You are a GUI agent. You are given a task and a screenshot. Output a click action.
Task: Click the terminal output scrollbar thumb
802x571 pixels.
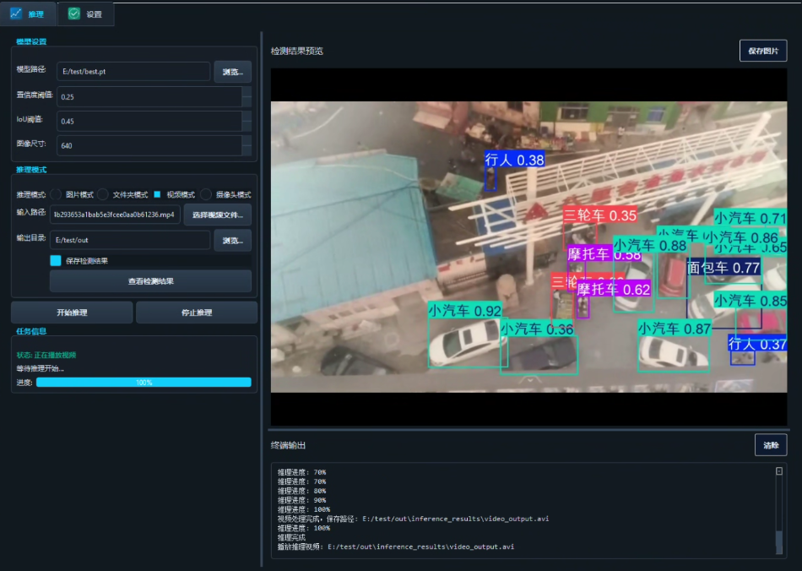click(779, 543)
